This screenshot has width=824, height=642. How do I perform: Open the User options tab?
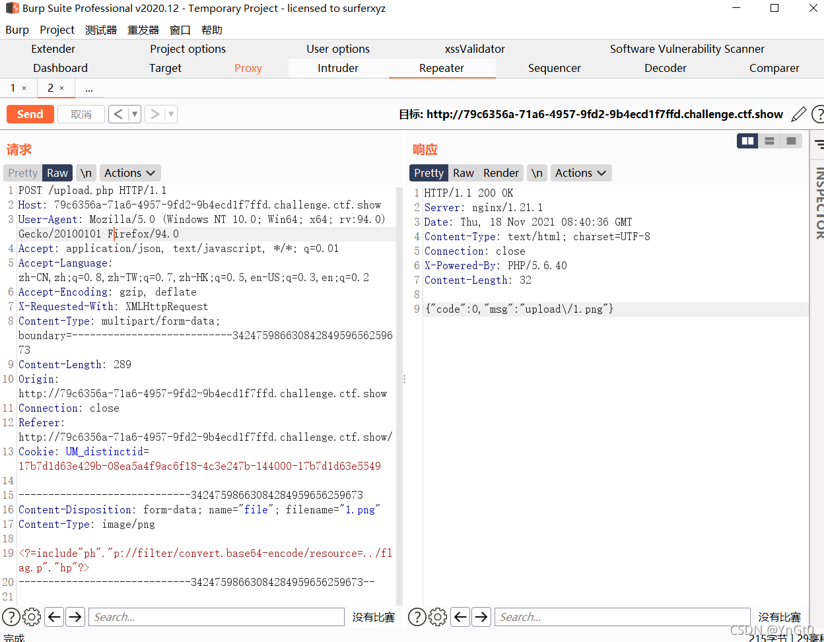[338, 49]
